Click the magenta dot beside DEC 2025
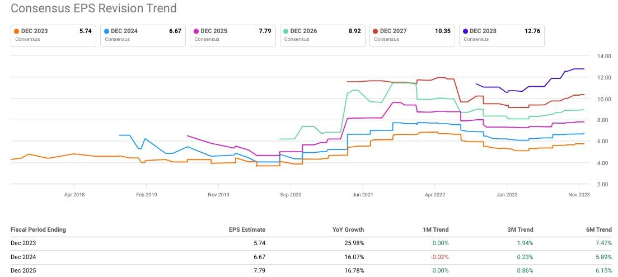 pos(196,31)
